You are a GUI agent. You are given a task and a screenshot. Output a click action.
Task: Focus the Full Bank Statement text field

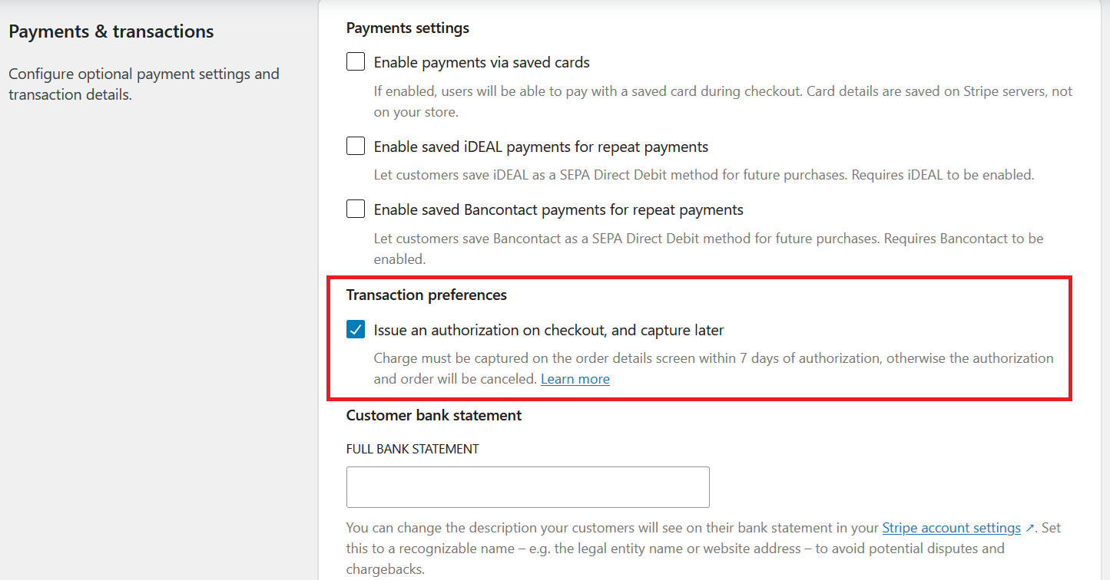point(528,487)
